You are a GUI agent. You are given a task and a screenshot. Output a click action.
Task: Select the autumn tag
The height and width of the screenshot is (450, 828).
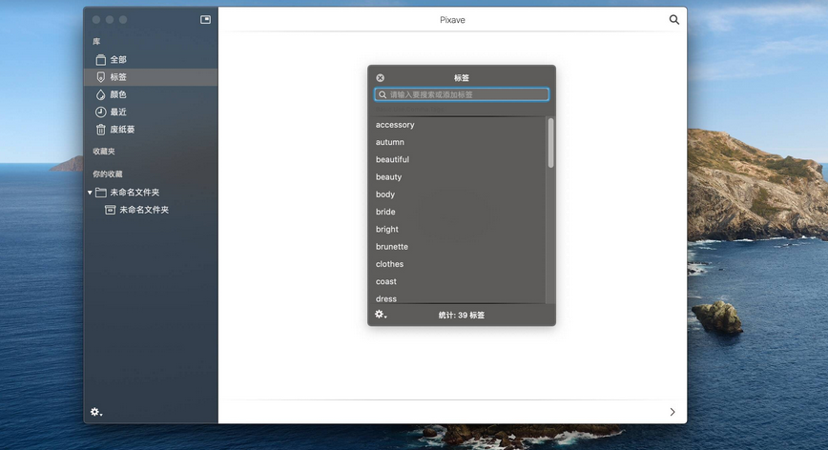point(390,142)
